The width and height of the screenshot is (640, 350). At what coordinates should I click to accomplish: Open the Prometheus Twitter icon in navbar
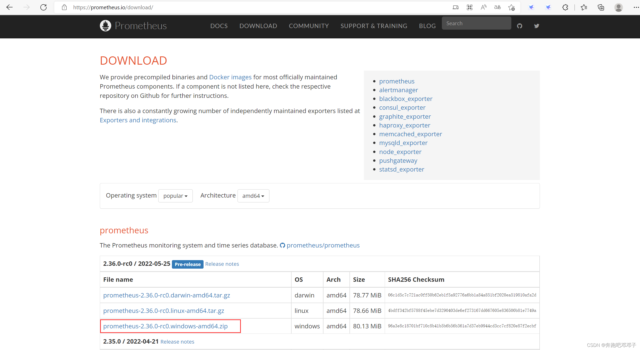(537, 26)
